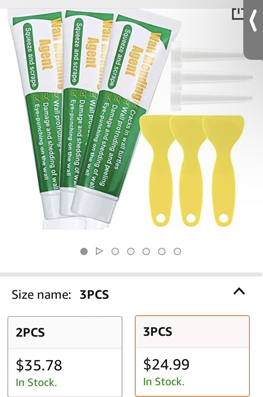Jump to fifth carousel dot
The width and height of the screenshot is (263, 397).
(146, 251)
